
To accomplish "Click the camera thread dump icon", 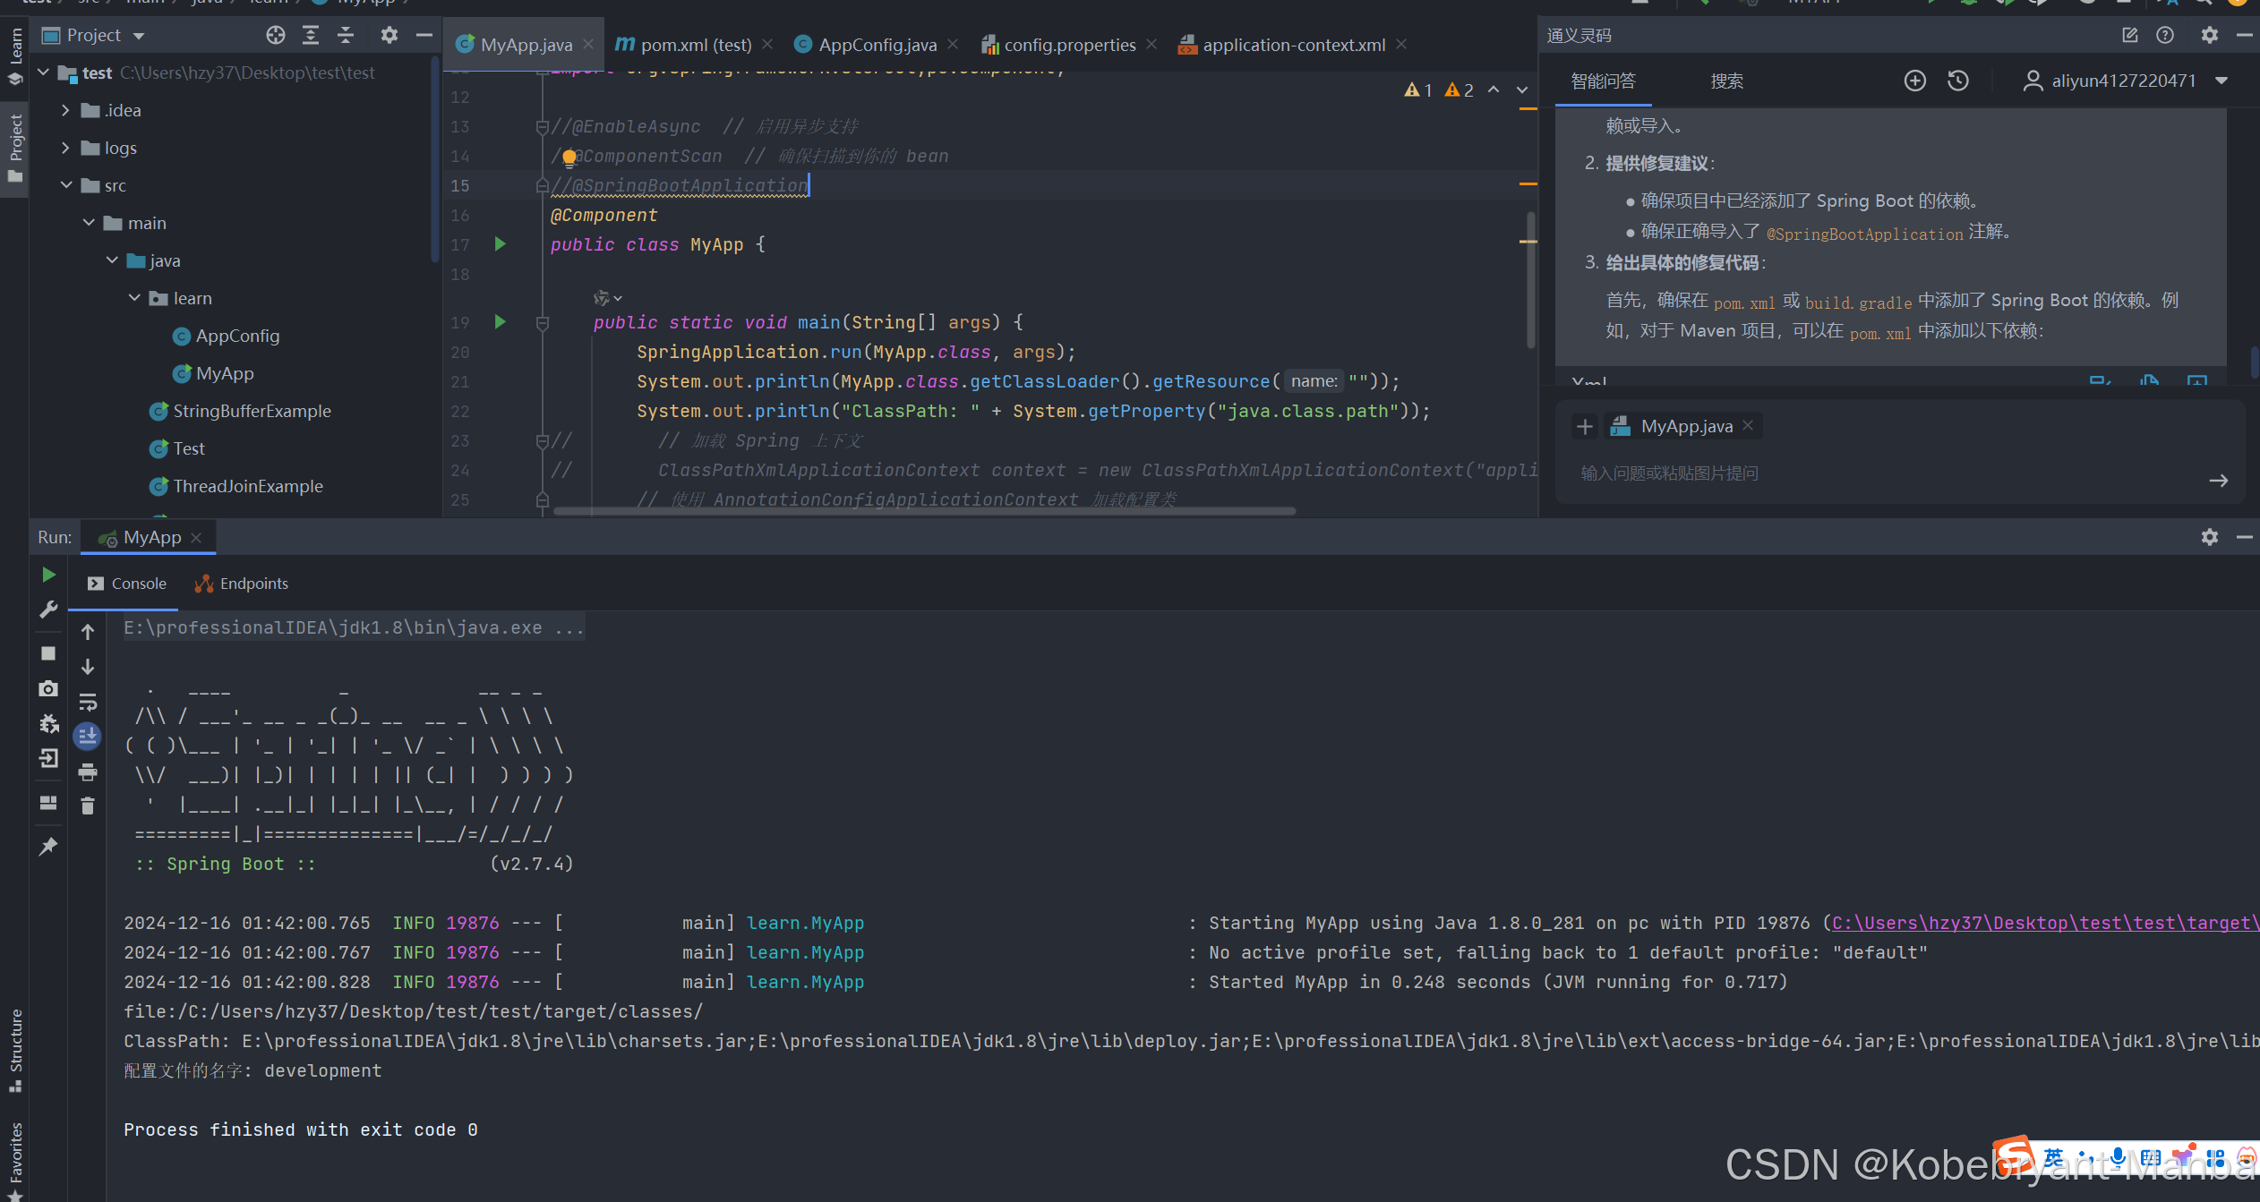I will (x=48, y=688).
